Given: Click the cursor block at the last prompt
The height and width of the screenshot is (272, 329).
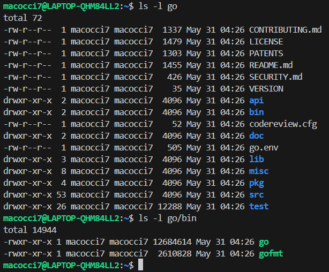Looking at the screenshot, I should point(140,265).
